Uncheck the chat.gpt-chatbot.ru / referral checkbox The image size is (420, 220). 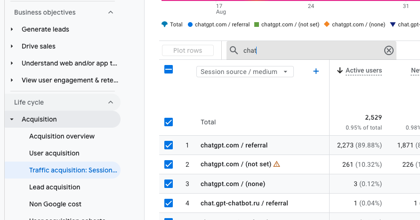[169, 203]
